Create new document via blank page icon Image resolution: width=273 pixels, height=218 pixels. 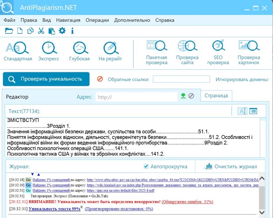pyautogui.click(x=20, y=31)
